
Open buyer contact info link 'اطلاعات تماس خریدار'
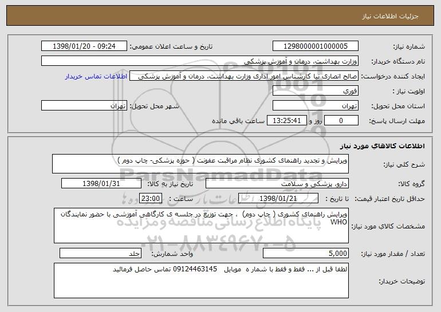click(96, 76)
